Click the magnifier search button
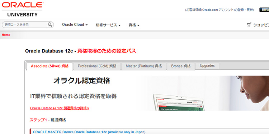Screen dimensions: 269x134 click(x=50, y=25)
